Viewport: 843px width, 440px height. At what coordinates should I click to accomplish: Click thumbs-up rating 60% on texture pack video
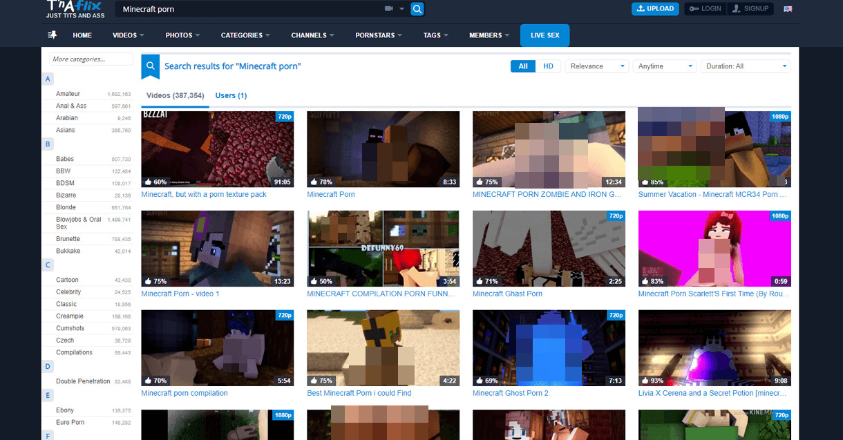pyautogui.click(x=155, y=182)
